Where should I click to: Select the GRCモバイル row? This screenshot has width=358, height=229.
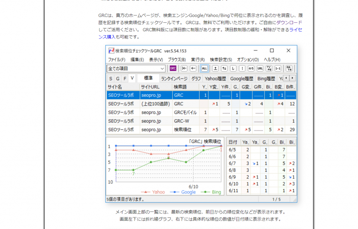click(x=201, y=112)
